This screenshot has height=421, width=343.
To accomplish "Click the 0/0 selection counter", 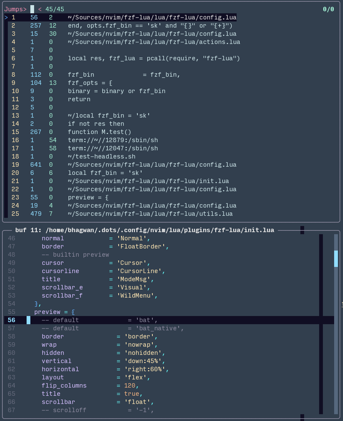I will tap(328, 9).
